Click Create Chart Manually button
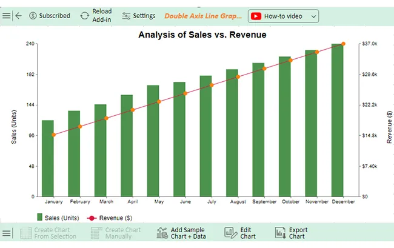394x248 pixels. 116,233
